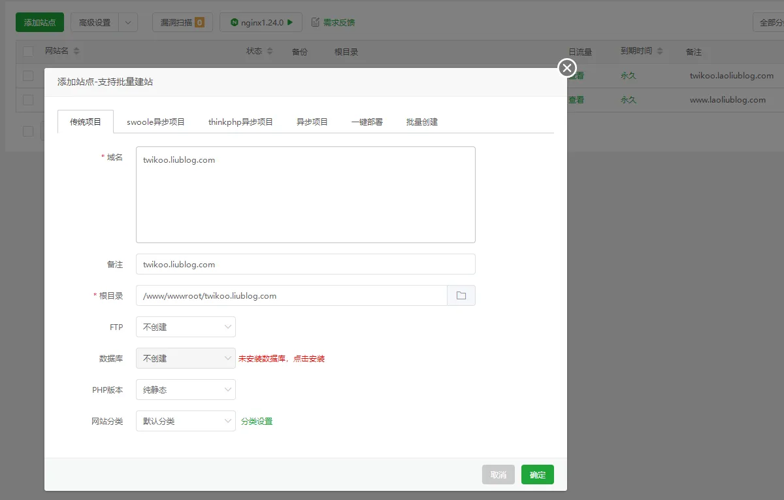Click the sort arrows next to 网站名

tap(76, 52)
